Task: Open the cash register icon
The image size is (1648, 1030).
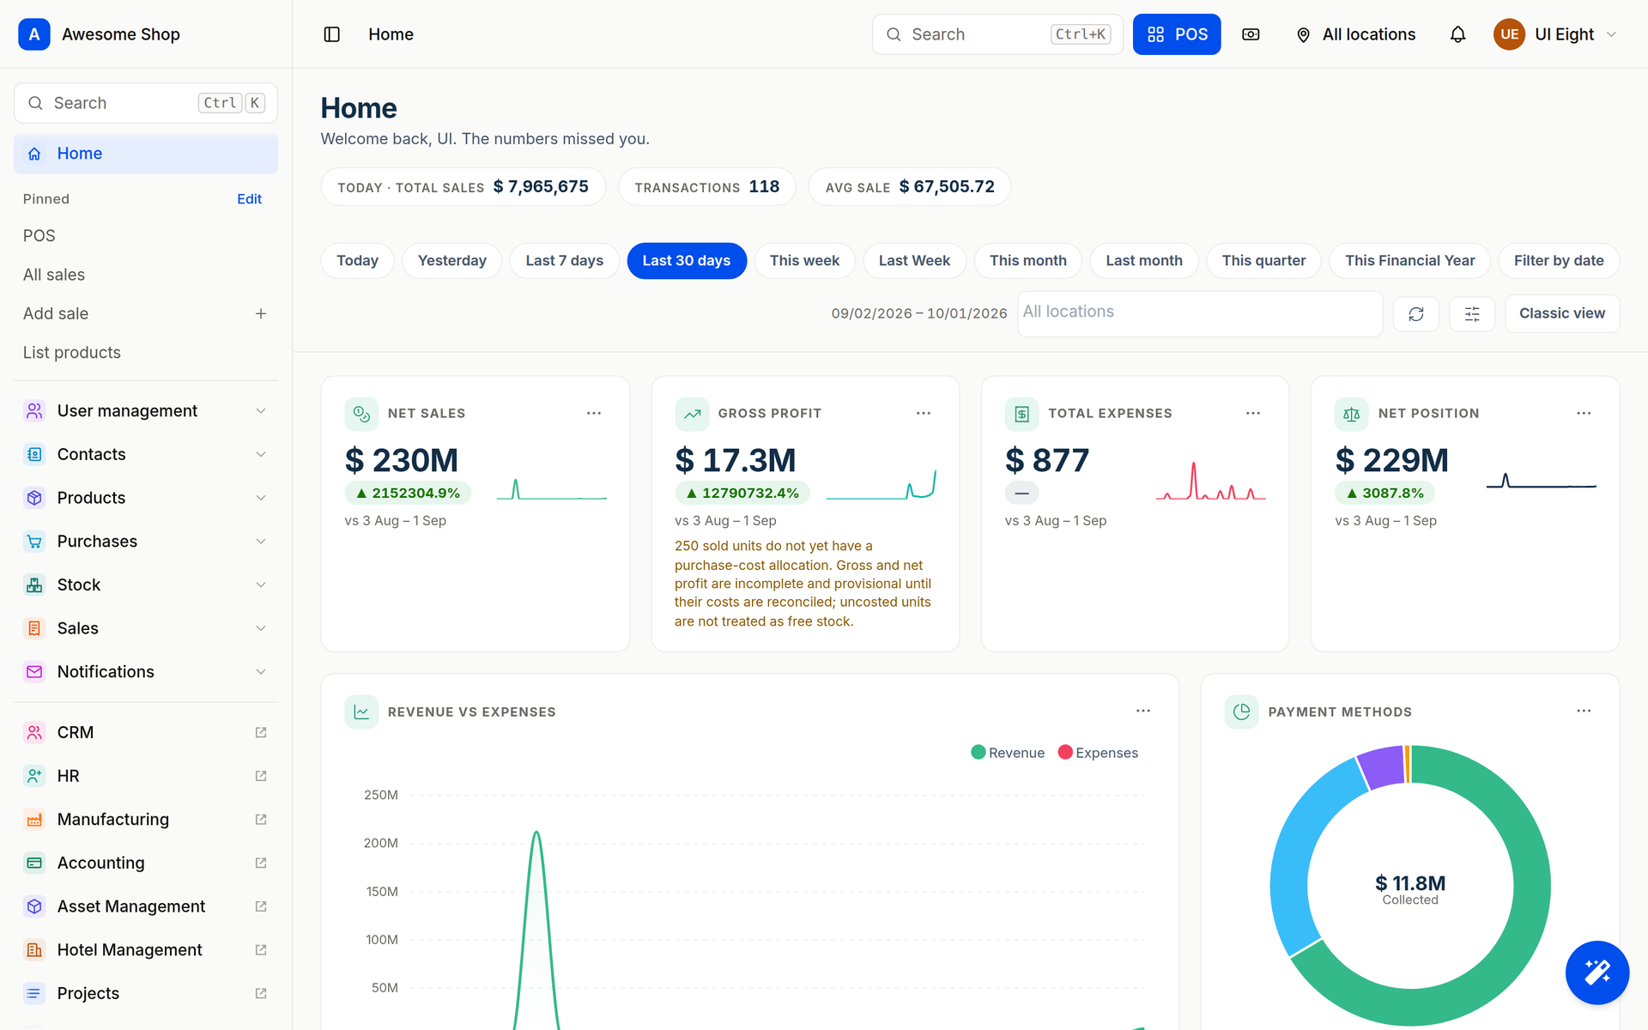Action: click(x=1251, y=34)
